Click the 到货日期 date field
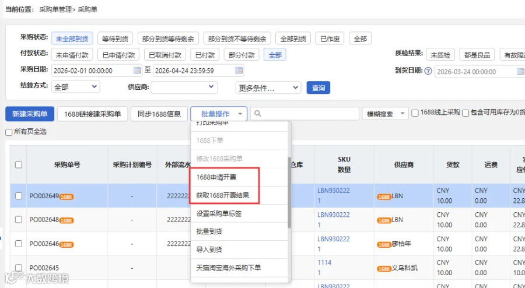The height and width of the screenshot is (288, 525). tap(480, 72)
